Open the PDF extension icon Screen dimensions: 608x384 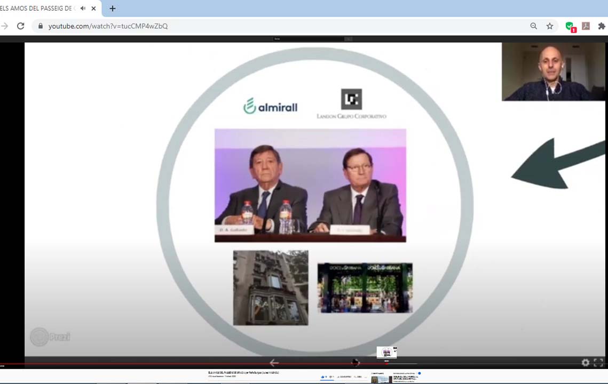586,26
